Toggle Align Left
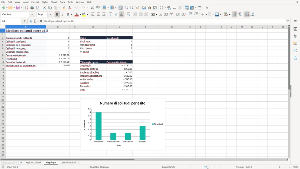Image resolution: width=300 pixels, height=169 pixels. pos(93,15)
